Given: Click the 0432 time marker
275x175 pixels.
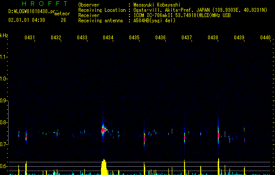Looking at the screenshot, I should click(56, 38).
